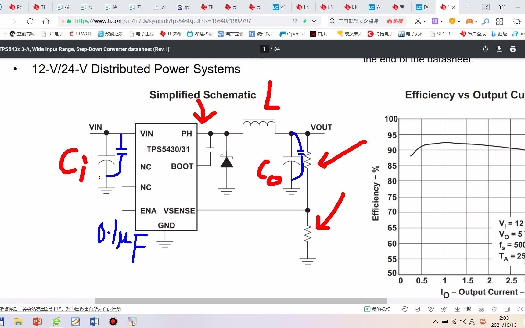This screenshot has width=525, height=328.
Task: Open PowerPoint from the taskbar
Action: [37, 321]
